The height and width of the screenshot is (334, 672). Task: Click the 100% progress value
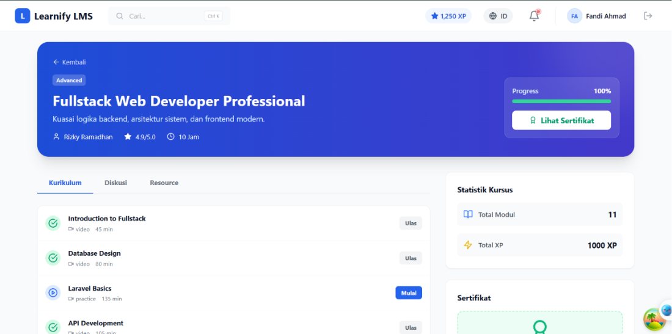click(x=602, y=91)
